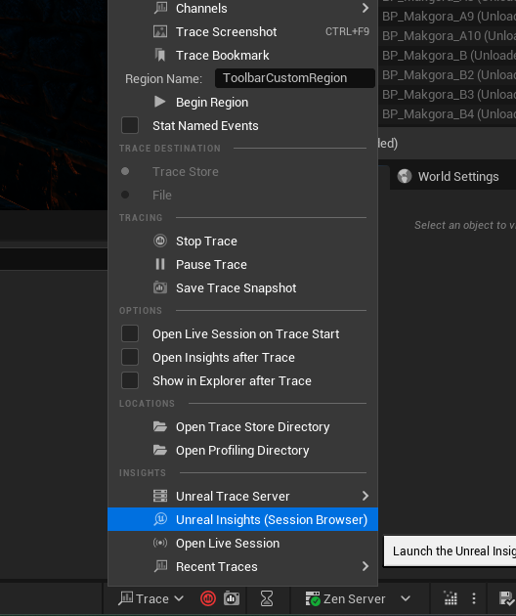The height and width of the screenshot is (616, 516).
Task: Select BP_Makgora_B4 in the outliner
Action: pos(448,114)
